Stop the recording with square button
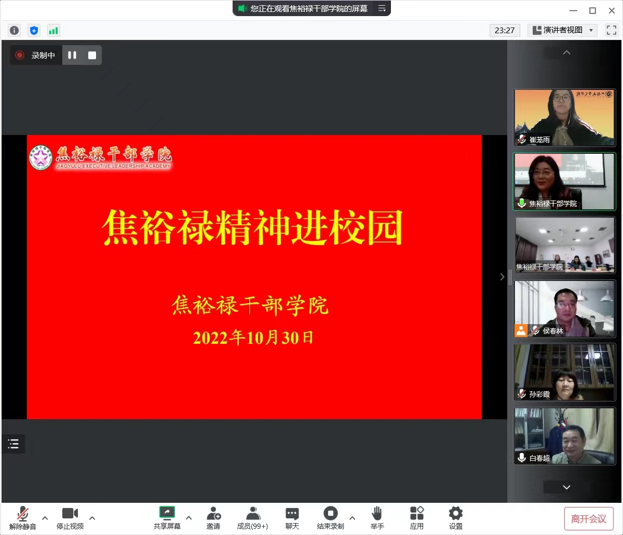Image resolution: width=623 pixels, height=535 pixels. pyautogui.click(x=92, y=55)
